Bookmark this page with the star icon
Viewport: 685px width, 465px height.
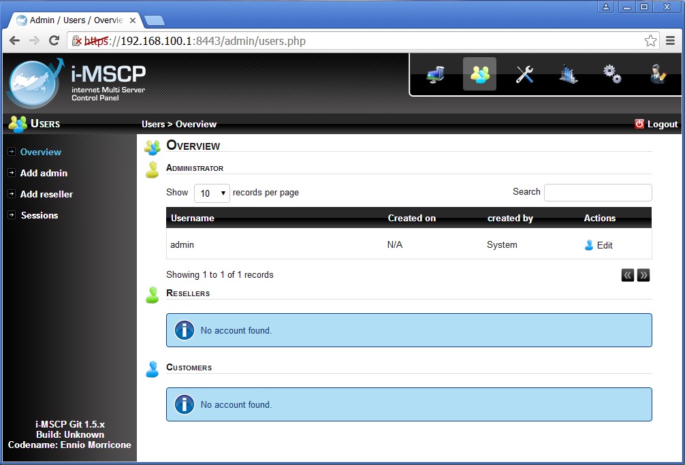coord(650,41)
